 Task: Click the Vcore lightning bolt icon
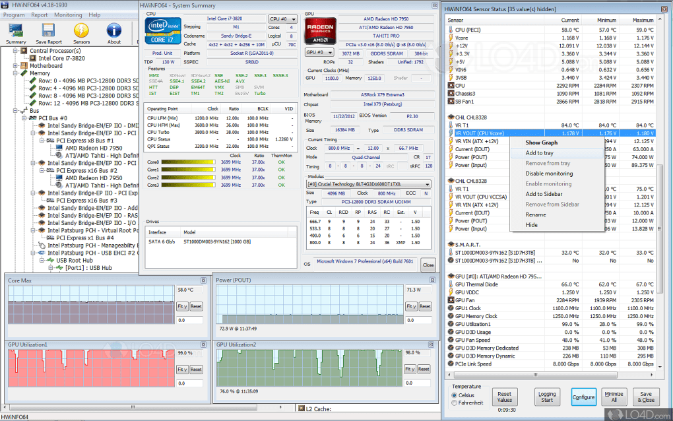point(451,38)
